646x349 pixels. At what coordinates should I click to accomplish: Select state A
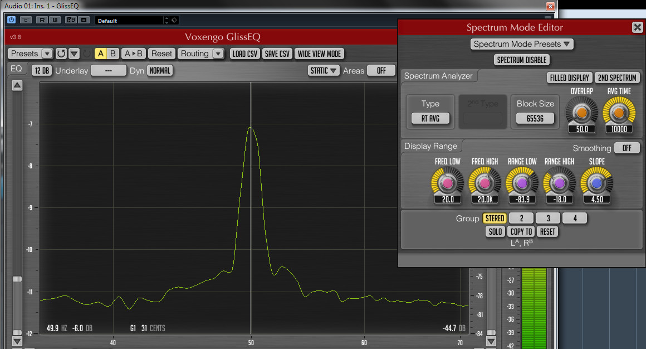pos(101,54)
